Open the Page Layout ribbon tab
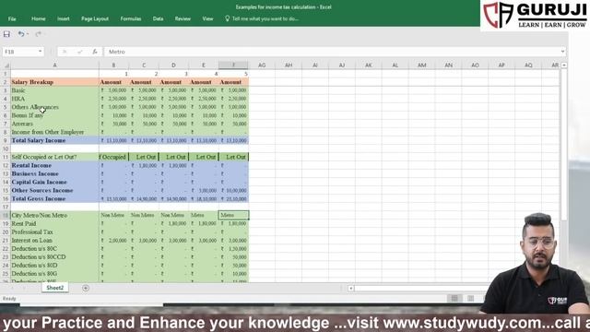 (95, 18)
